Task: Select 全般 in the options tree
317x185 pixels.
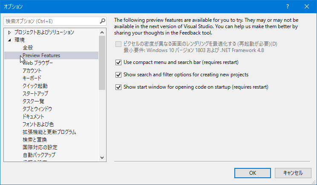Action: tap(28, 48)
